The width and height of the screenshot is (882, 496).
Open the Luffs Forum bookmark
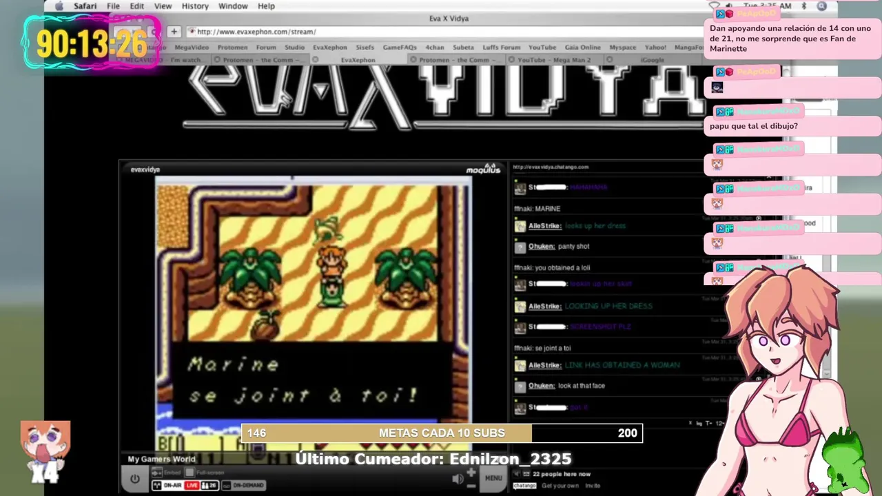501,48
